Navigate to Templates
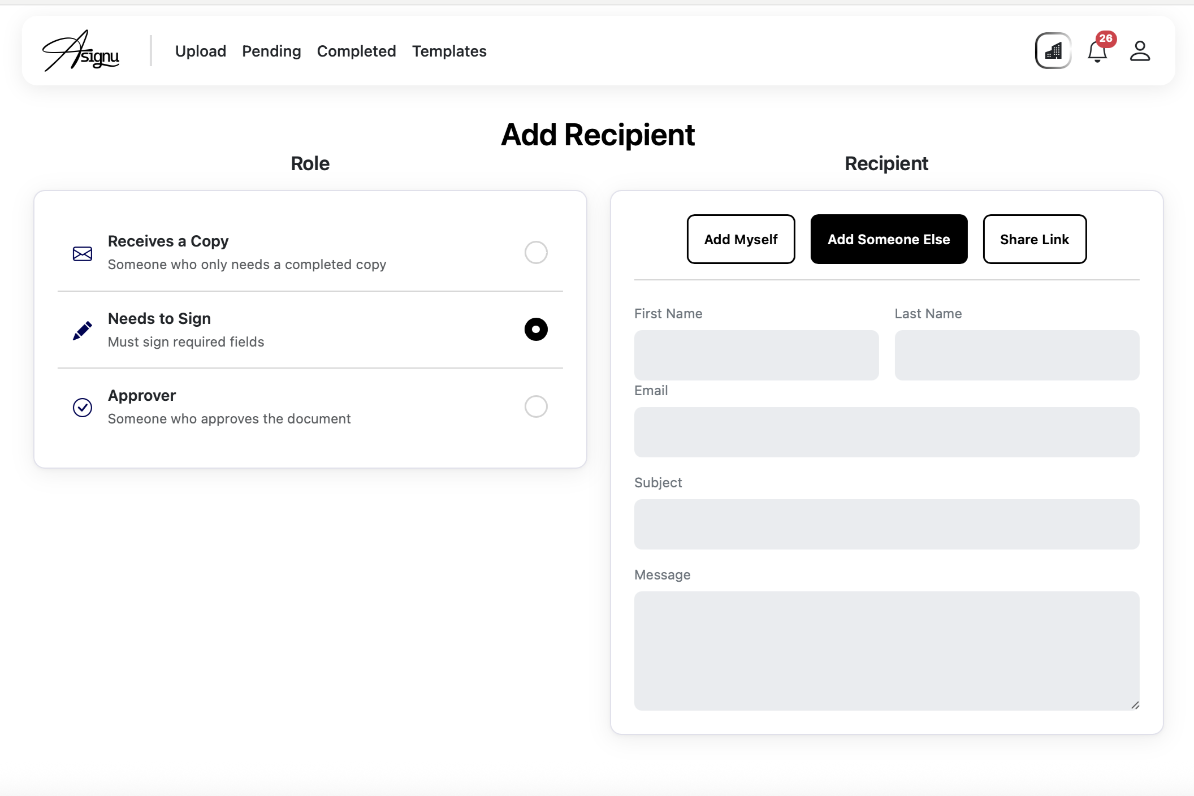1194x796 pixels. (449, 51)
